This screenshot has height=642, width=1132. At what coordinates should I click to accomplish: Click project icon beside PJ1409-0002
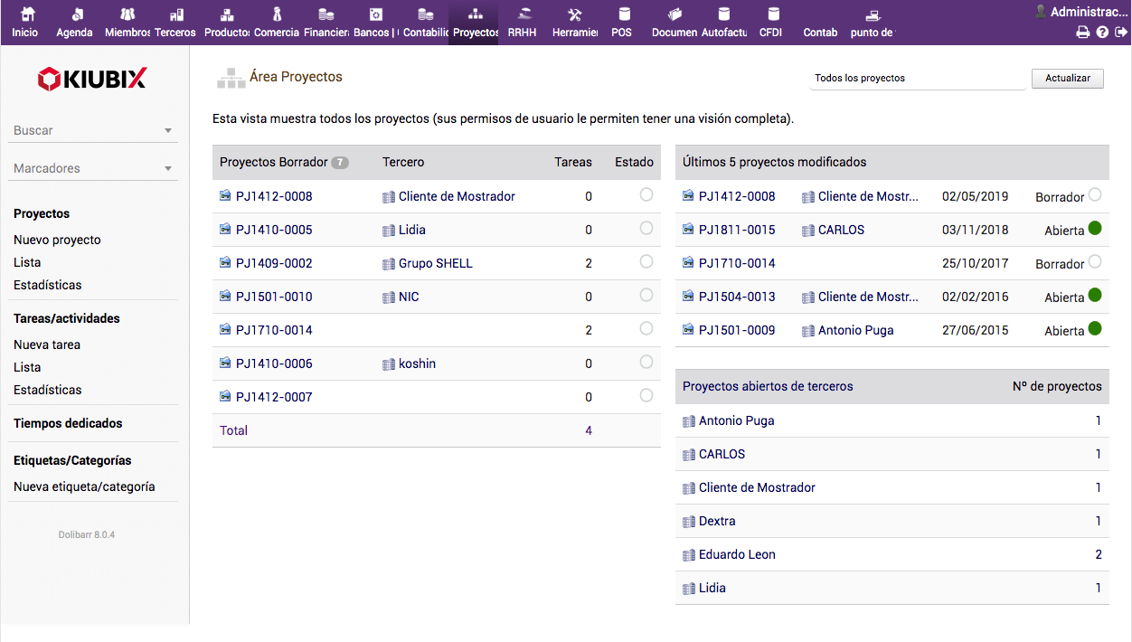click(225, 263)
